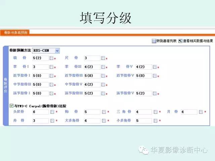Open the picker icon beside 三角骨 field
This screenshot has height=161, width=215.
tap(156, 112)
